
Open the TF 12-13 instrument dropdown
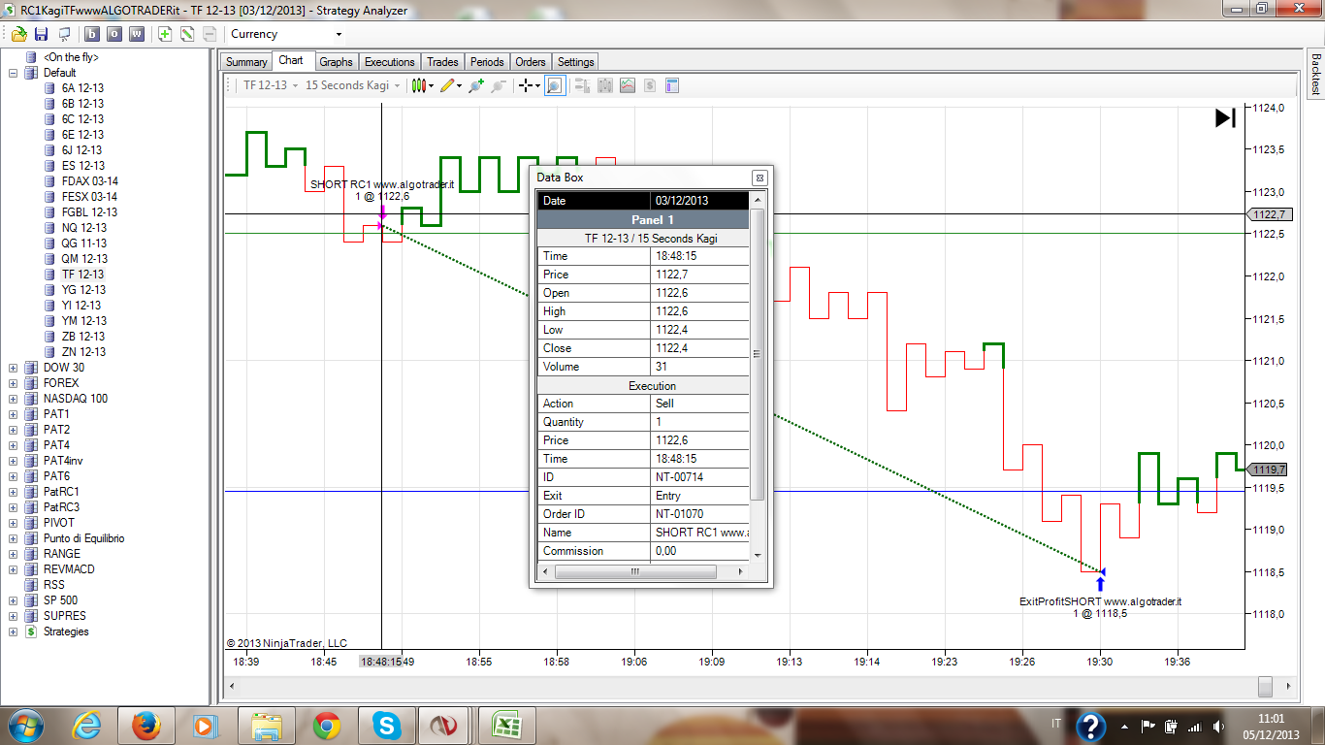click(270, 85)
